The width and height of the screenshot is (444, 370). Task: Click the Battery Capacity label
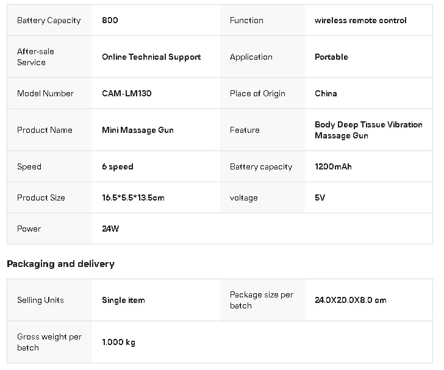tap(49, 20)
